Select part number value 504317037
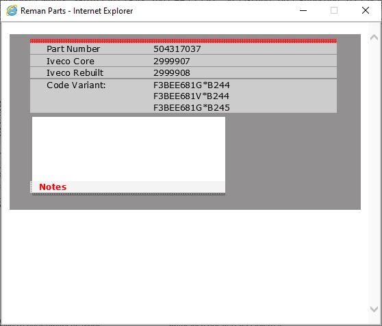 (177, 49)
